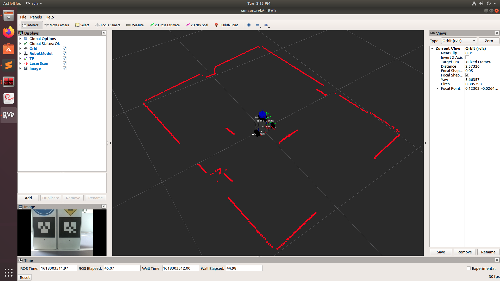This screenshot has width=500, height=281.
Task: Toggle the LaserScan display checkbox
Action: click(x=65, y=63)
